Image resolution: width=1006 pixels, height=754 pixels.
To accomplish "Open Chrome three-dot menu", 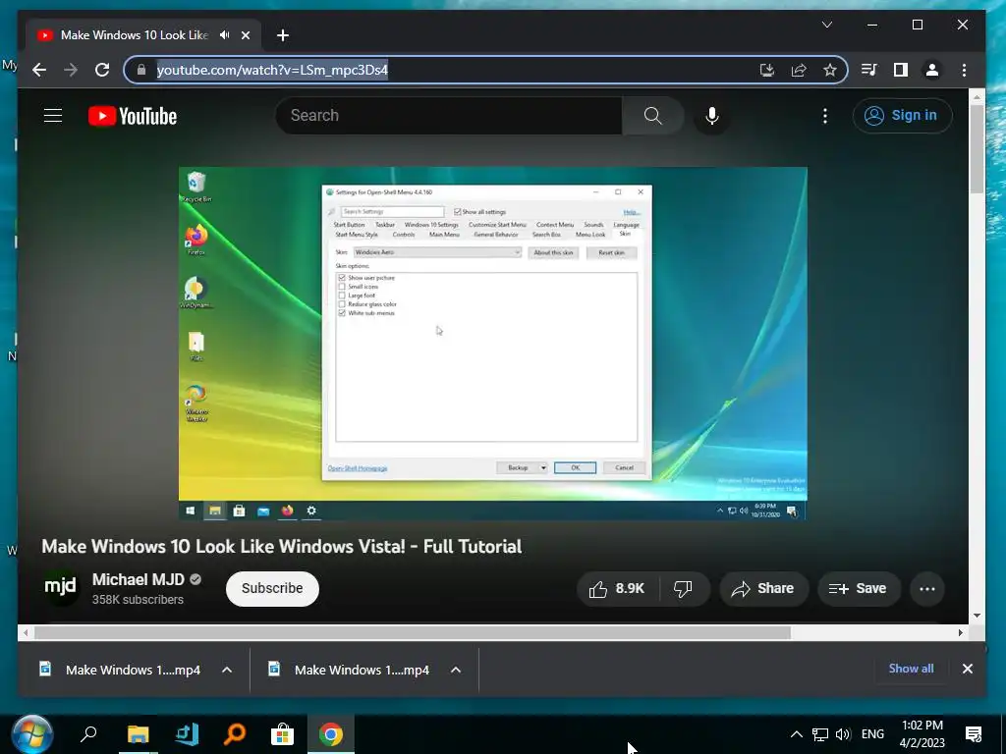I will pos(964,70).
